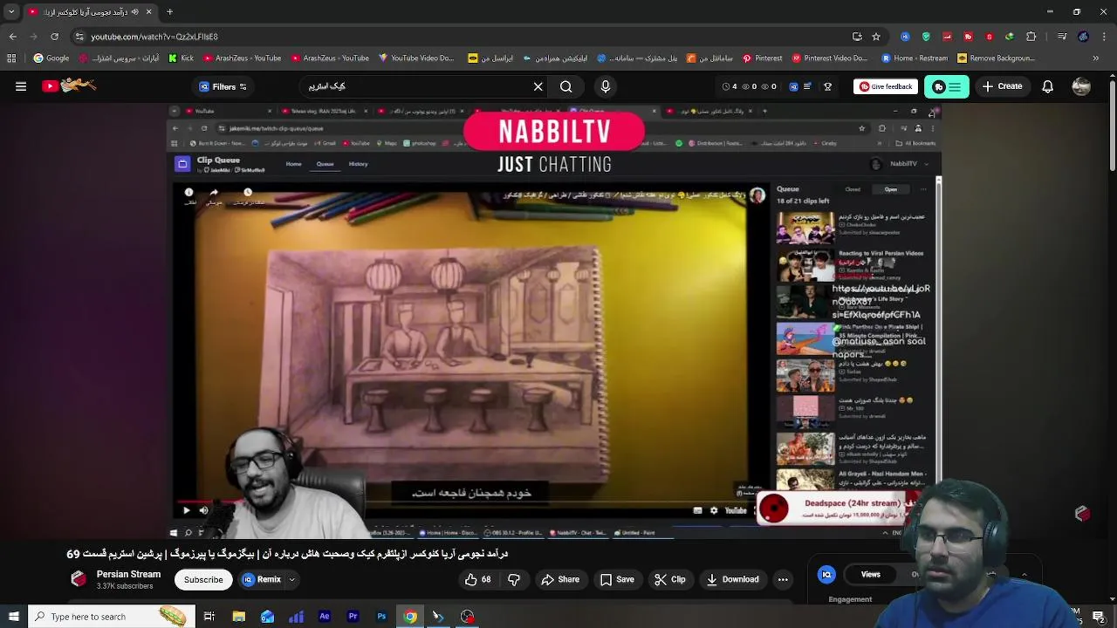Click the Remix button
Image resolution: width=1117 pixels, height=628 pixels.
click(262, 579)
